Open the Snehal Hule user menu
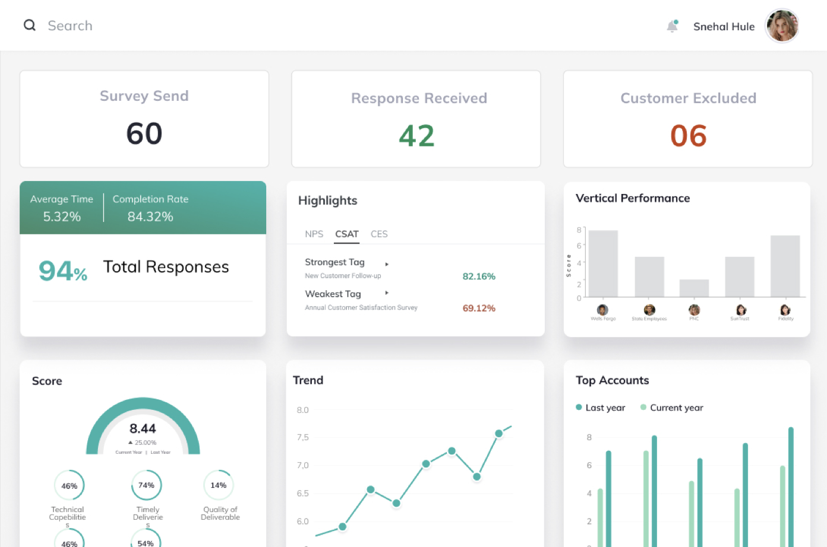 coord(724,27)
